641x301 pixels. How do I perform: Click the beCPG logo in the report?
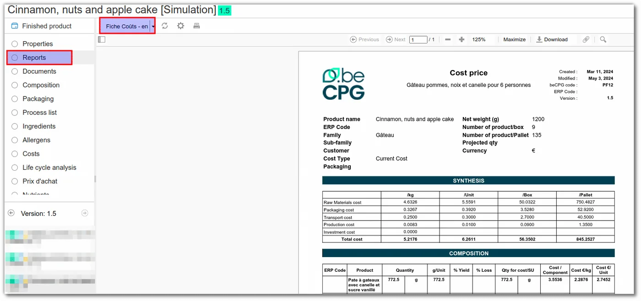pos(343,84)
